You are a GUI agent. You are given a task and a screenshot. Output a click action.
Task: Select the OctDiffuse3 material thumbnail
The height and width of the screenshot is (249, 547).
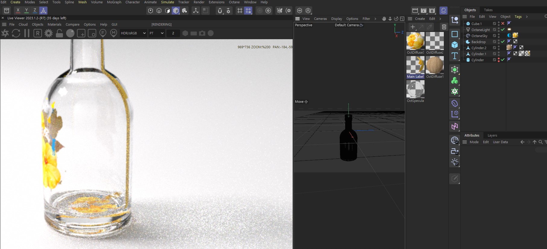(415, 41)
